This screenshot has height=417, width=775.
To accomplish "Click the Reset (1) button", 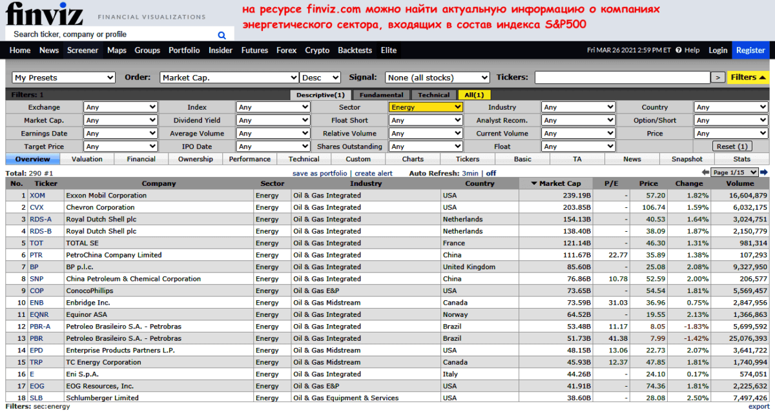I will tap(733, 147).
